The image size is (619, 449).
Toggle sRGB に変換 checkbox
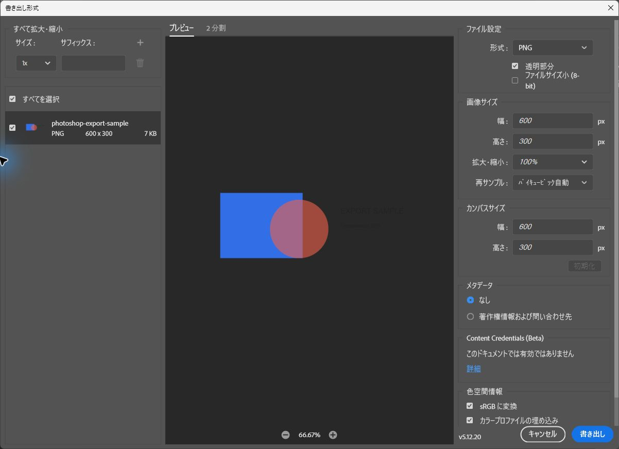[x=470, y=406]
